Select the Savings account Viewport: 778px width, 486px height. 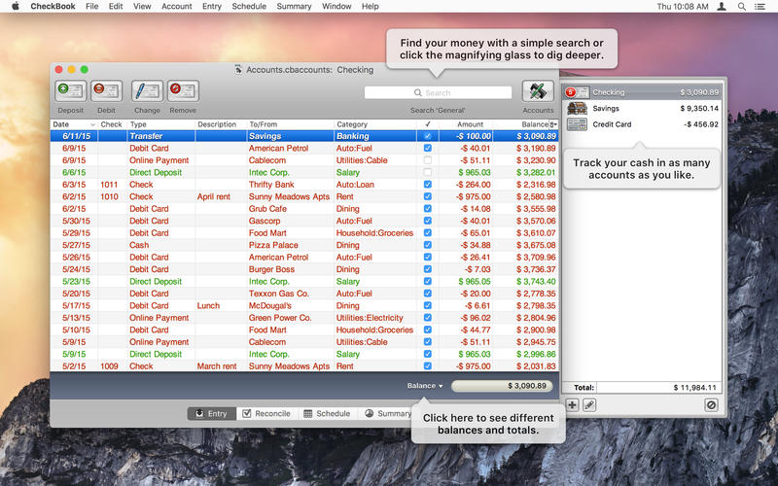pos(643,109)
